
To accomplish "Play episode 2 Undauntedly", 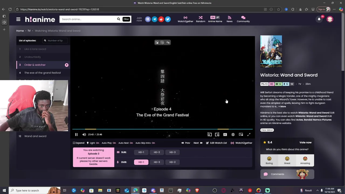I will click(43, 57).
